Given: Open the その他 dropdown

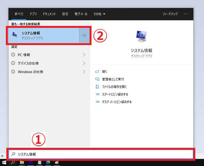Looking at the screenshot, I should 99,14.
